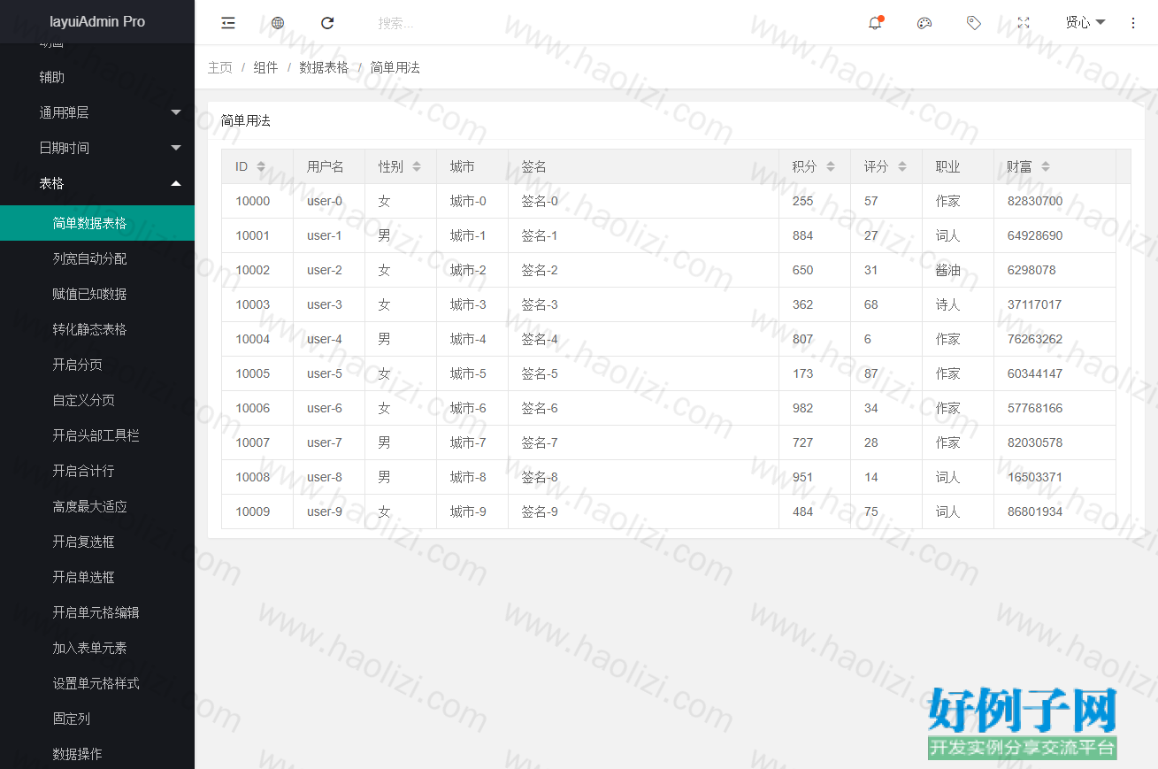The image size is (1158, 769).
Task: Open 开启单选框 menu item
Action: coord(97,577)
